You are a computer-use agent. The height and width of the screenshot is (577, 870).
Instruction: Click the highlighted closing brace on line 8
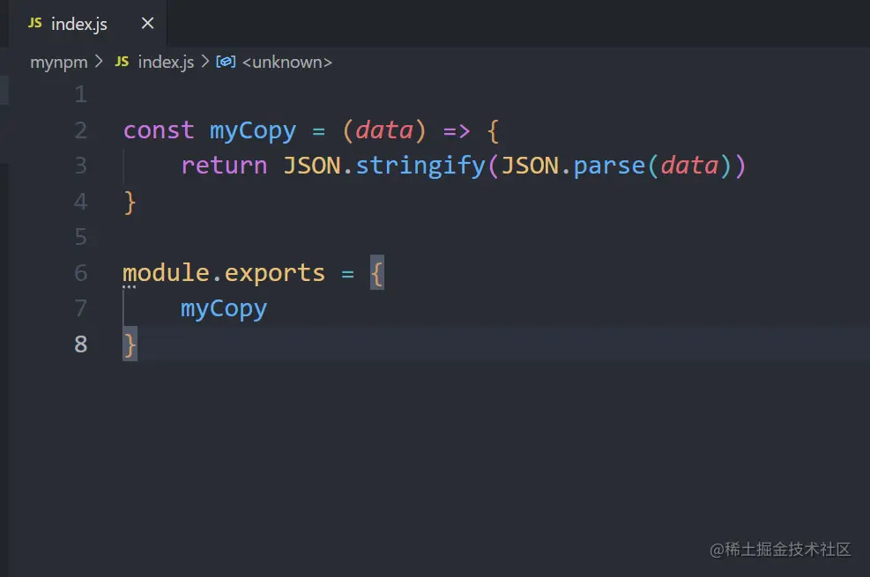(x=130, y=344)
